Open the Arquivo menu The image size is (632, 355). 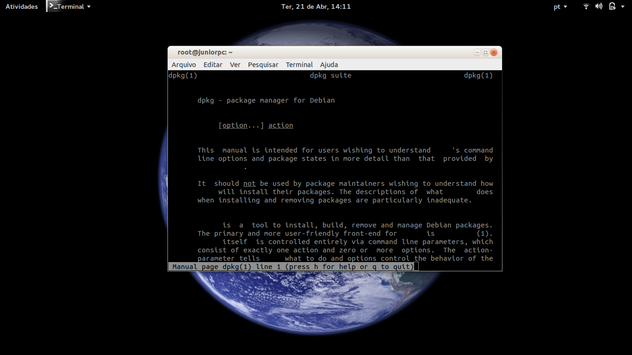184,65
